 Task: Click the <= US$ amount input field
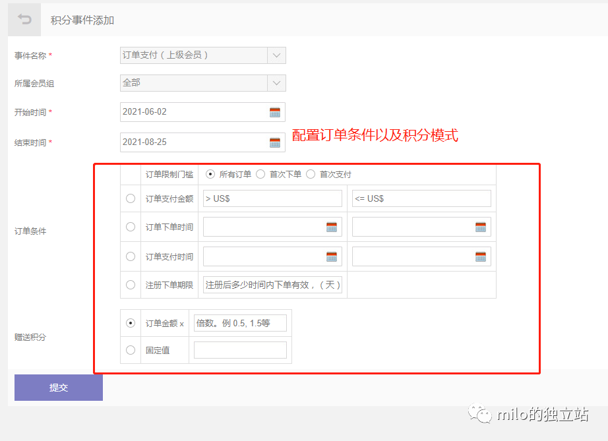coord(421,198)
